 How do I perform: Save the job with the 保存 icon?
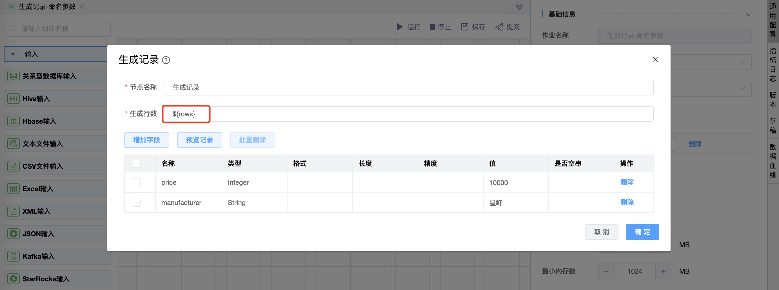tap(465, 27)
